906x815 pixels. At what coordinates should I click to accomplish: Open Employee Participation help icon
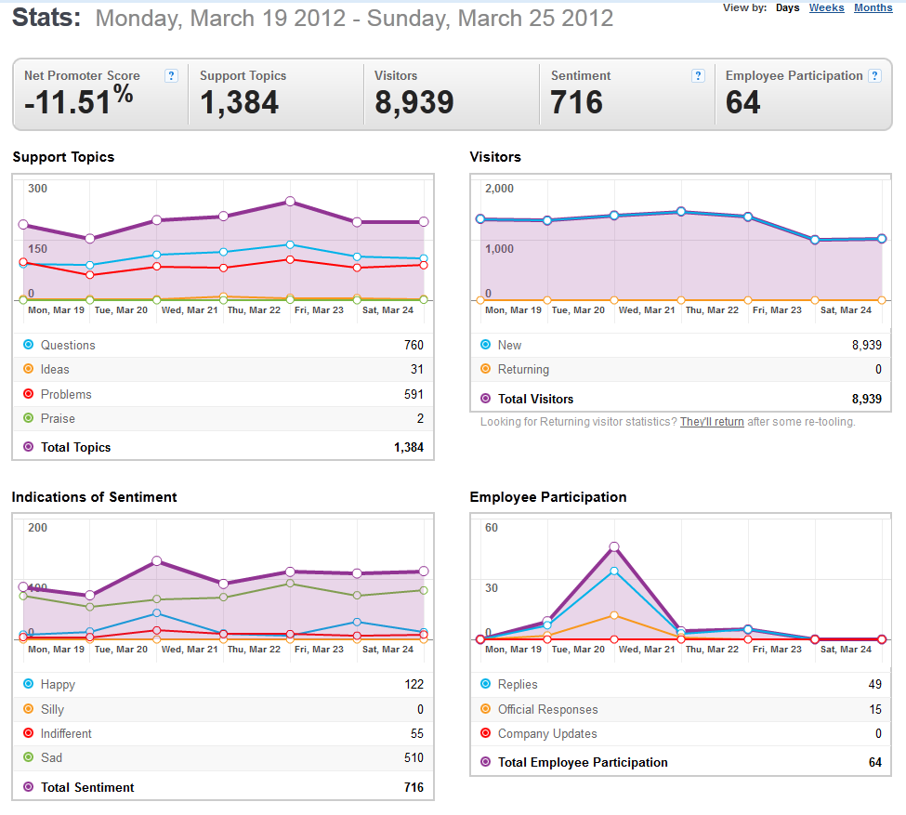(875, 75)
